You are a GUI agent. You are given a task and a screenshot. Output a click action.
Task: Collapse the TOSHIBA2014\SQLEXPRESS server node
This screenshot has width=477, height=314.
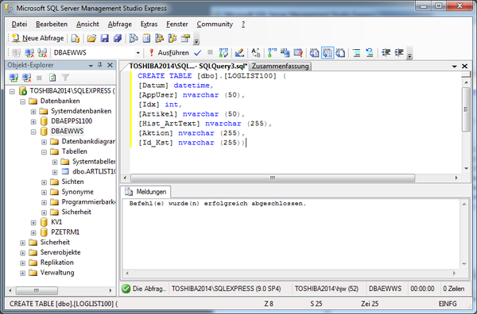point(12,91)
